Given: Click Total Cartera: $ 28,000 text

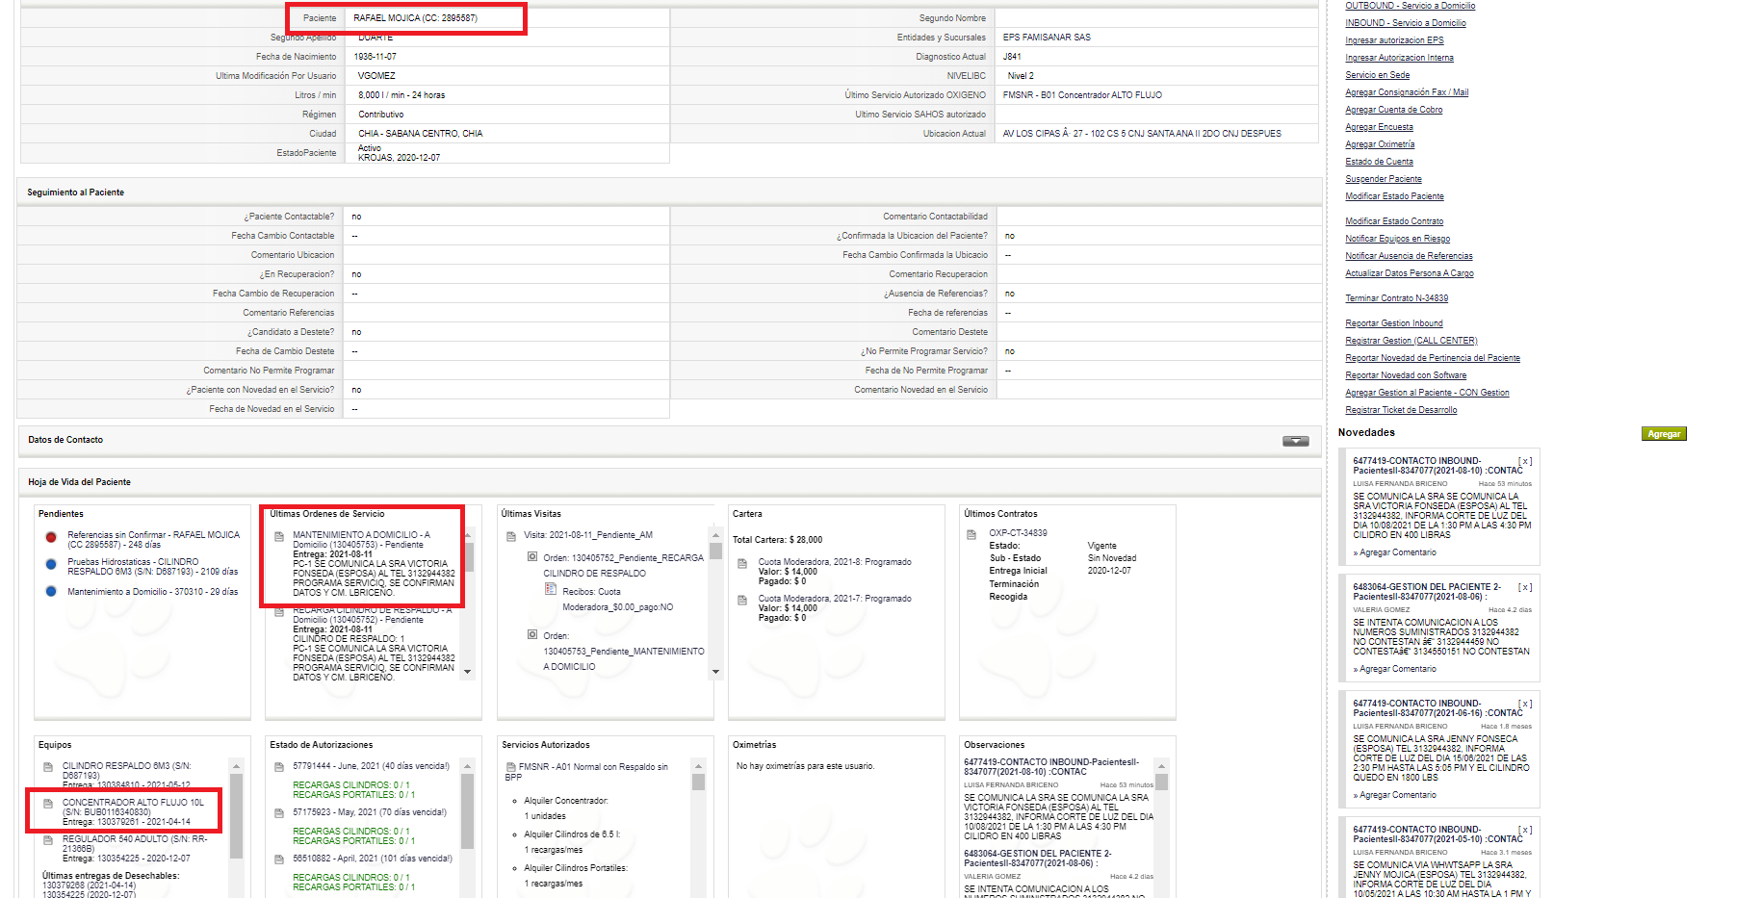Looking at the screenshot, I should (x=777, y=540).
